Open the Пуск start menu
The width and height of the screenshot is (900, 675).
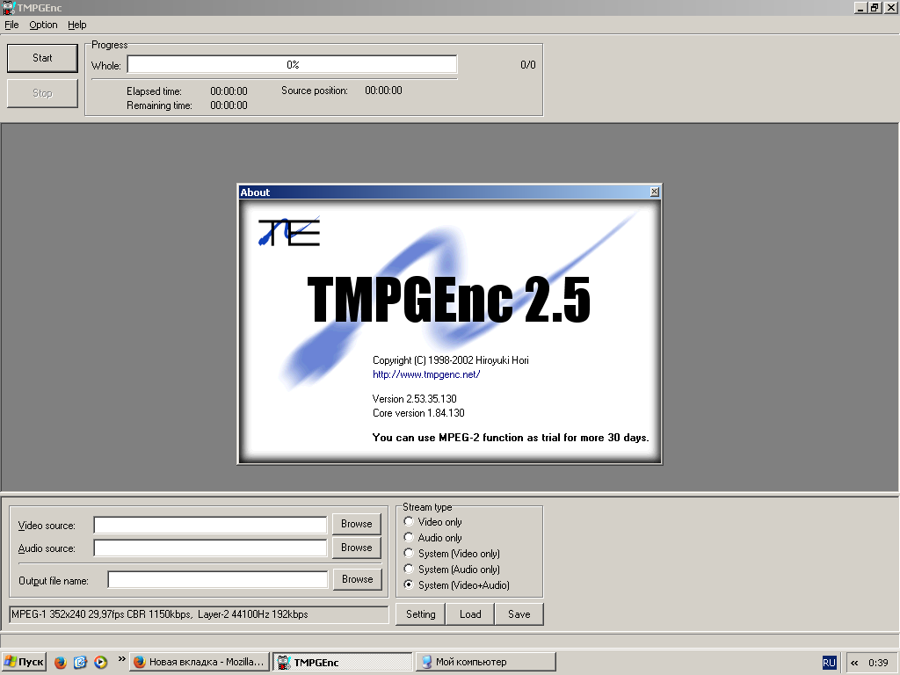[24, 662]
